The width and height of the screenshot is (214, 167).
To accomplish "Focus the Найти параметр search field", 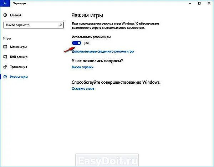I will click(x=34, y=25).
